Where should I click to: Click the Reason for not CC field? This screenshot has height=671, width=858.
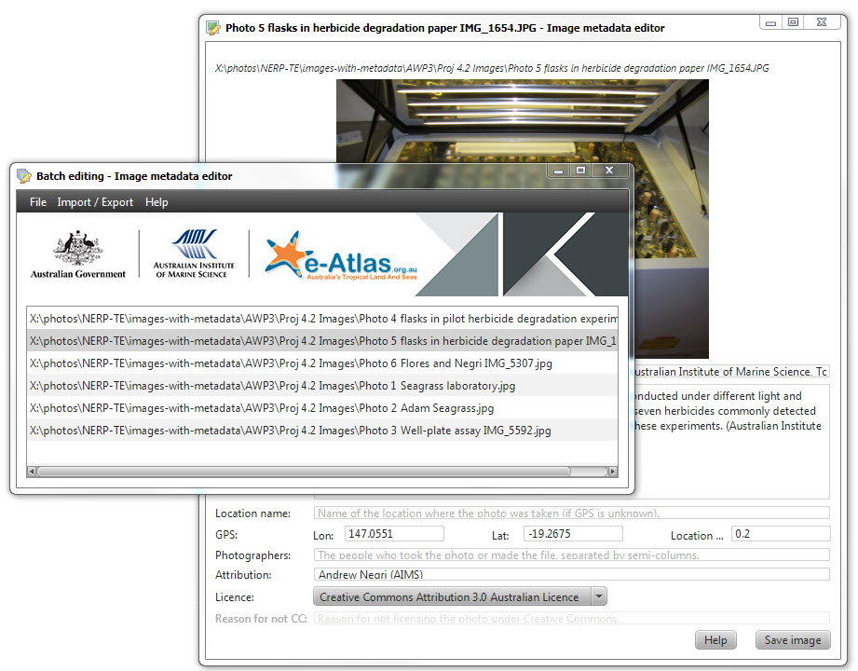pos(572,619)
